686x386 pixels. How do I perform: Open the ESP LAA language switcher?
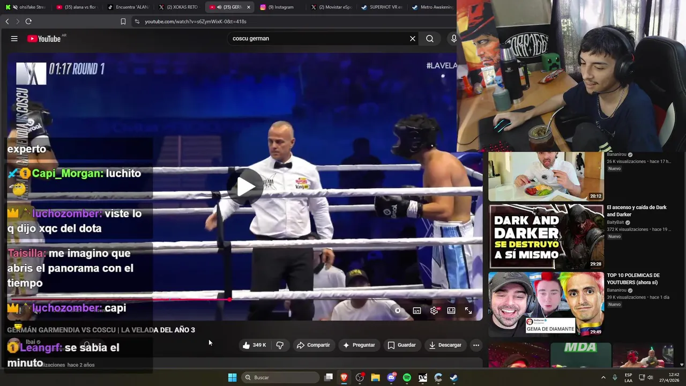click(x=628, y=377)
